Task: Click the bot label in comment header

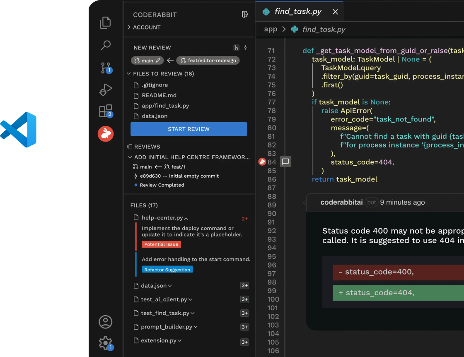Action: pyautogui.click(x=371, y=202)
